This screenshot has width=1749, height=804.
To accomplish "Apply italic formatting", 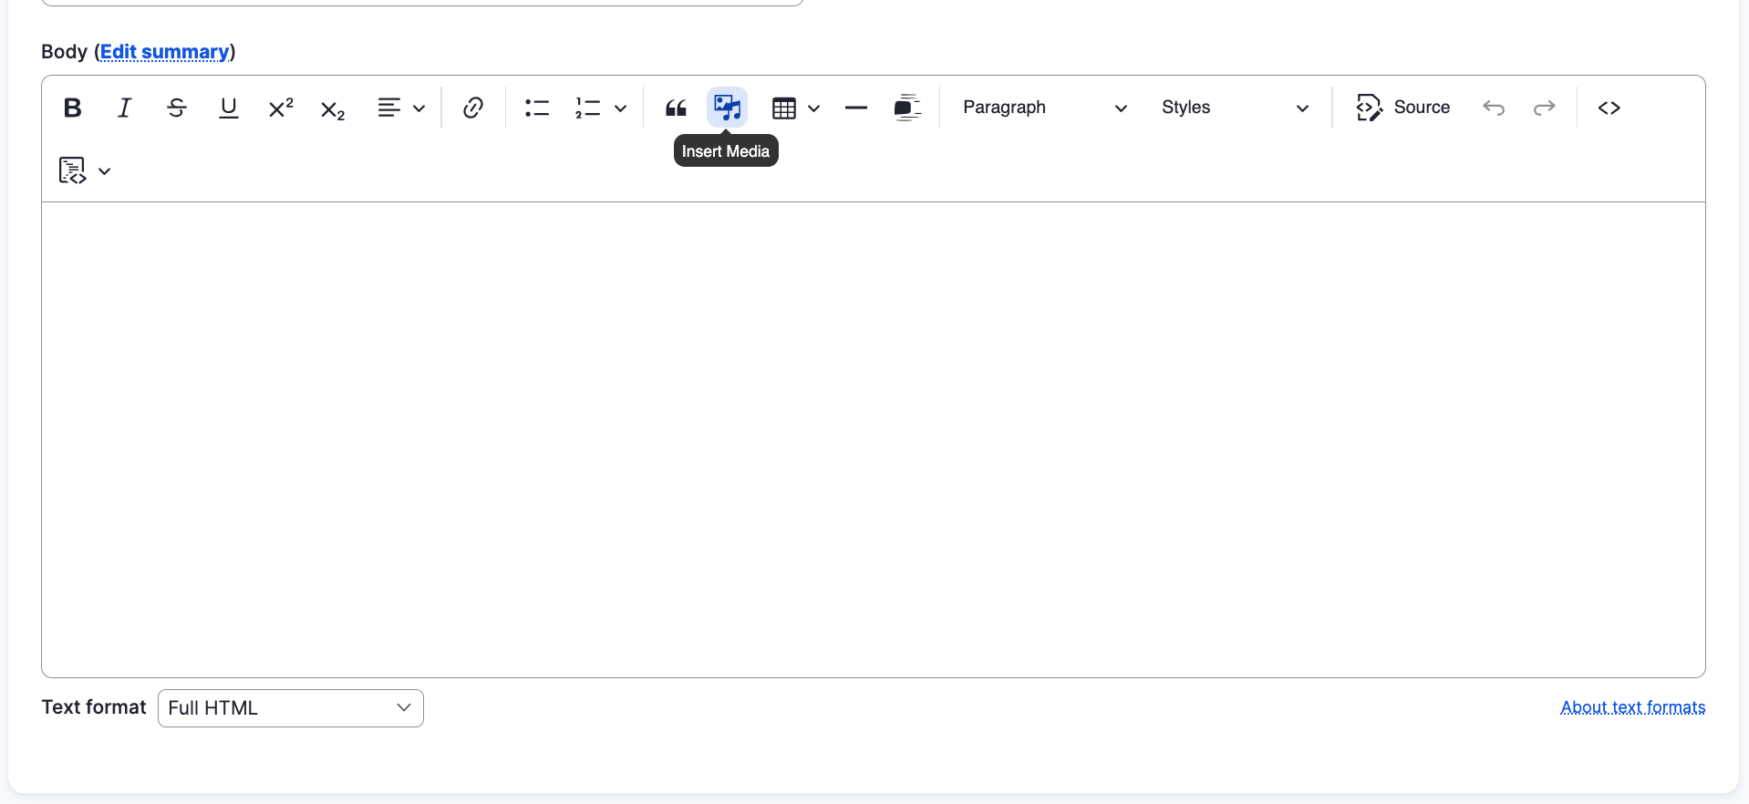I will 125,108.
